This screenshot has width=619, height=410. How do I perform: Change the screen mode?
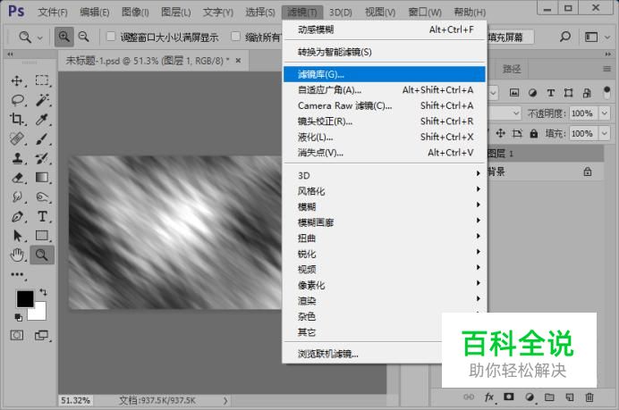(x=41, y=335)
